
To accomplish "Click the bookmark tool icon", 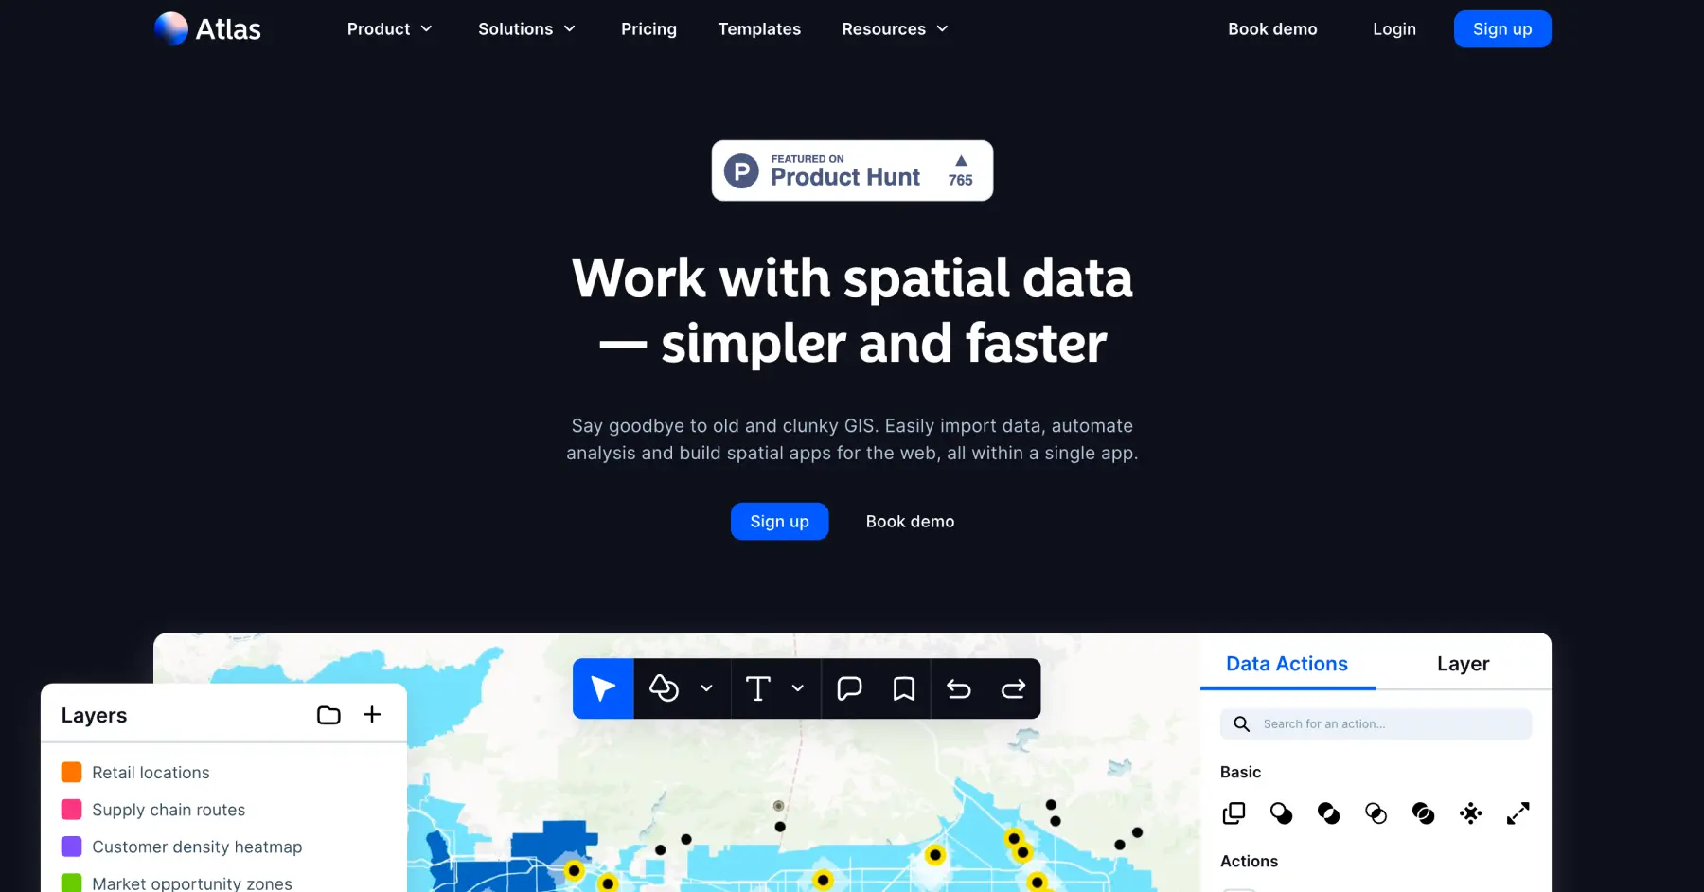I will click(904, 688).
